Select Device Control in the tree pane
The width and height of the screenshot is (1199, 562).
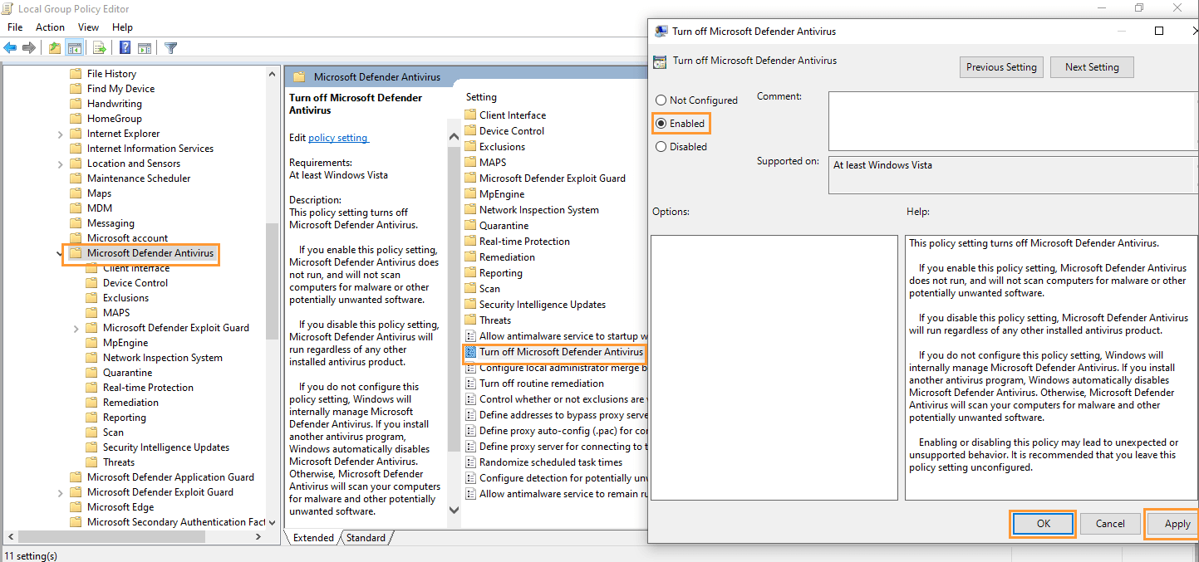[135, 283]
